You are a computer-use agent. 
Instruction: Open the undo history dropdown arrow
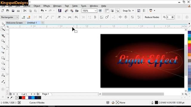[46, 11]
